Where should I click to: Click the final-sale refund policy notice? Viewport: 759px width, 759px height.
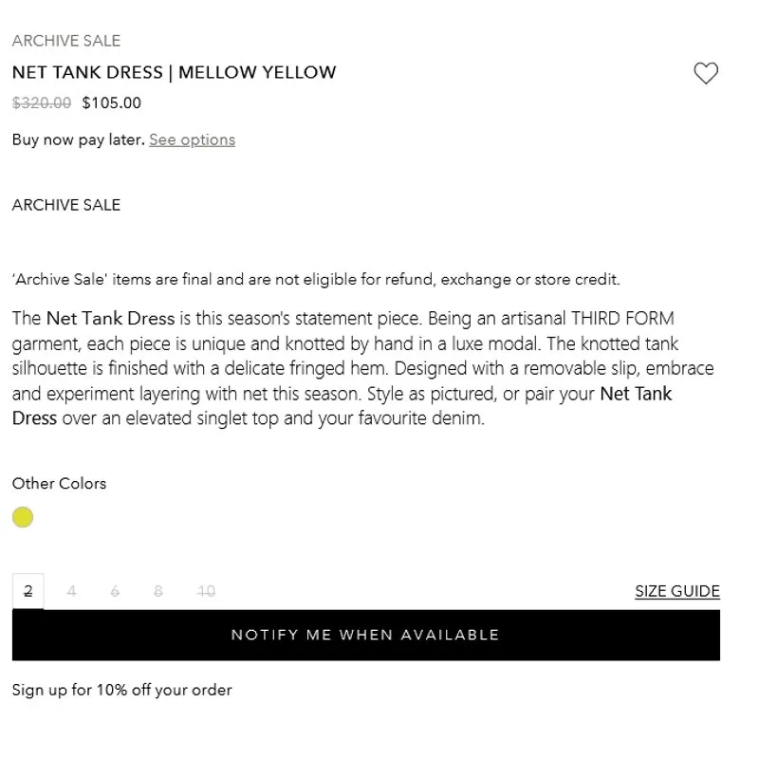pyautogui.click(x=315, y=279)
